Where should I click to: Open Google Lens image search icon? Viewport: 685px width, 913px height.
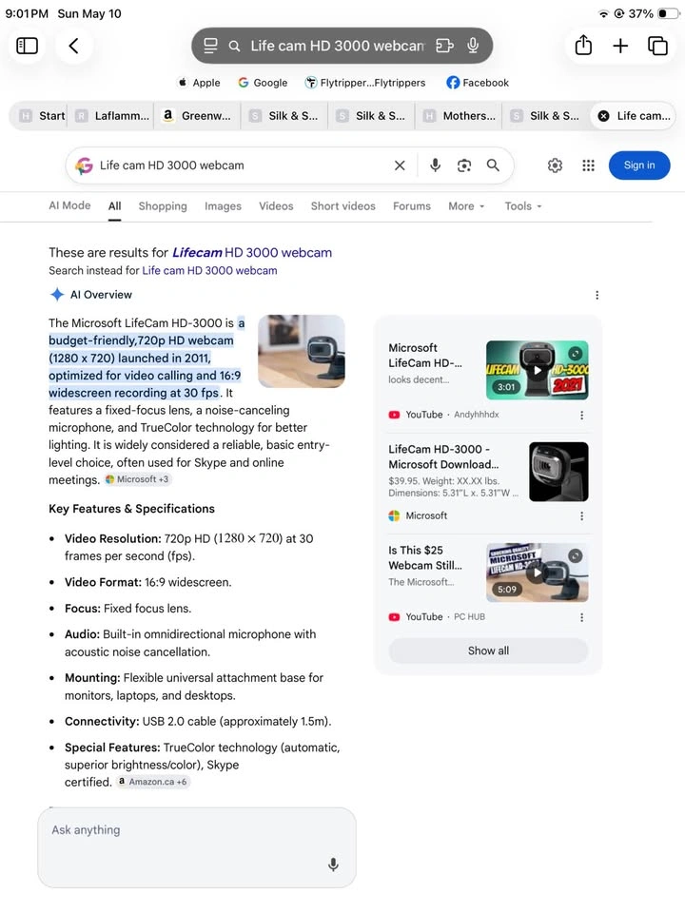(464, 165)
